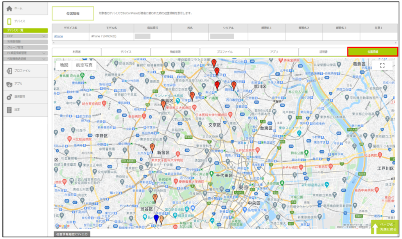402x239 pixels.
Task: Click the iPhone device name link
Action: click(x=58, y=36)
